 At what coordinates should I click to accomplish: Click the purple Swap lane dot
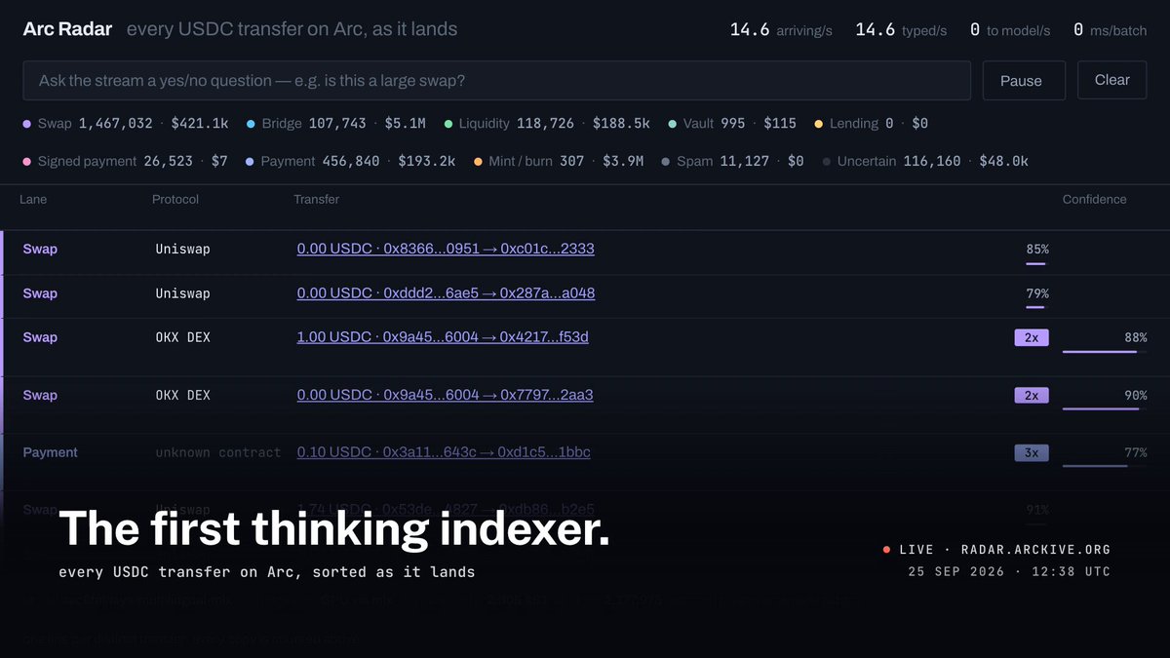tap(26, 124)
